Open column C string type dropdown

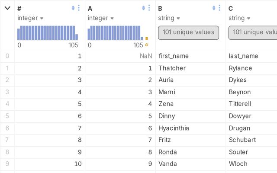coord(239,18)
